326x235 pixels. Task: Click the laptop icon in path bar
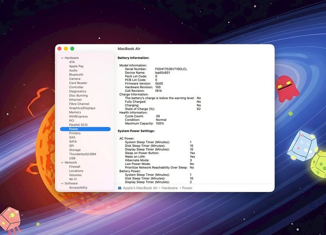(x=120, y=188)
